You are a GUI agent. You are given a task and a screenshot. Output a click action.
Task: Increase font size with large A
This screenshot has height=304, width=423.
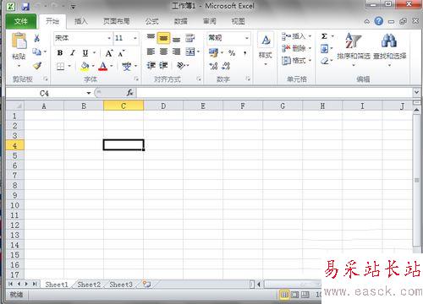(x=109, y=53)
